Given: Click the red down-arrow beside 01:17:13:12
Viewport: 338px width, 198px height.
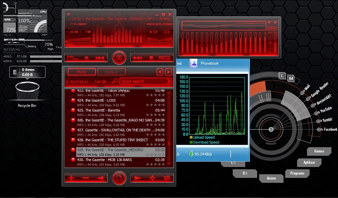Looking at the screenshot, I should coord(67,82).
